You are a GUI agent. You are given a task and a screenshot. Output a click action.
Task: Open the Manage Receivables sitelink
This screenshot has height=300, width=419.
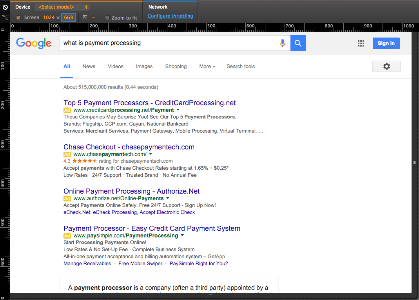pos(87,264)
